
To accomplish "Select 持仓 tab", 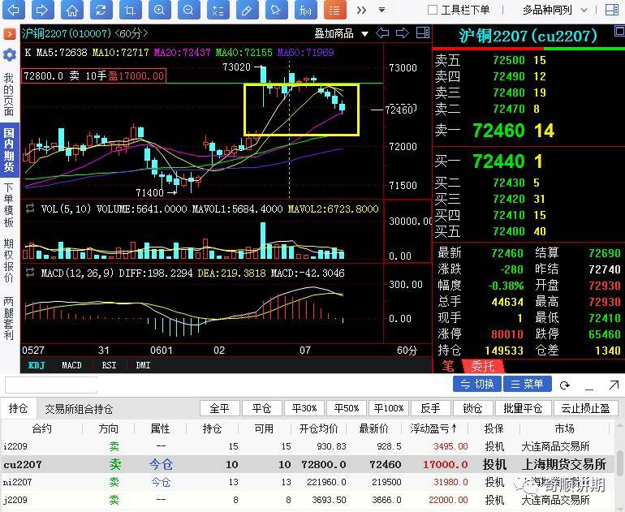I will [x=19, y=408].
